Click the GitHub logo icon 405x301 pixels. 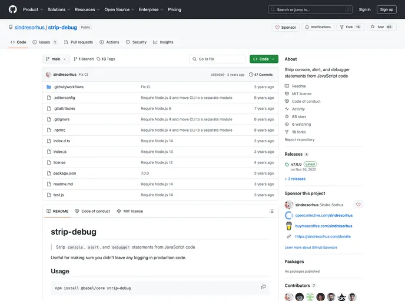[13, 9]
